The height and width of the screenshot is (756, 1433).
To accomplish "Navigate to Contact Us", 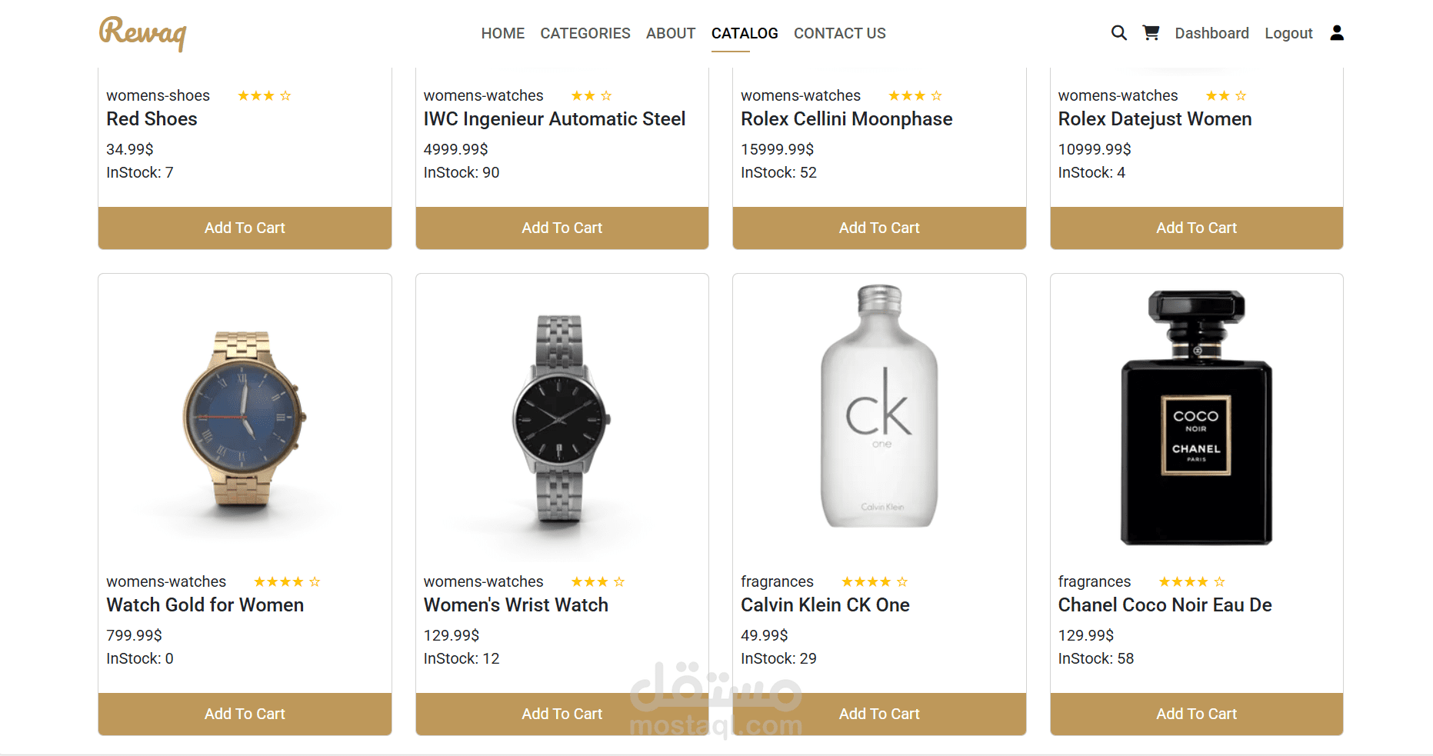I will pyautogui.click(x=840, y=34).
